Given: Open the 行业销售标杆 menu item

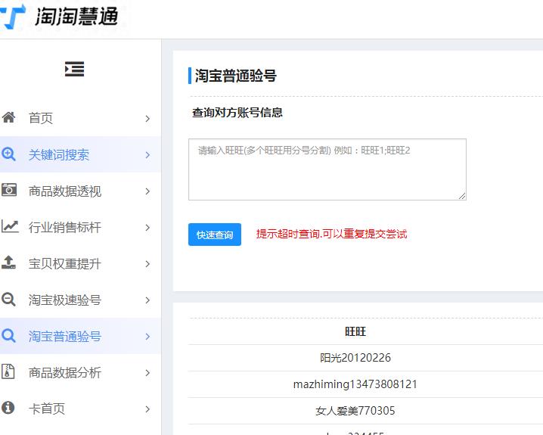Looking at the screenshot, I should 80,227.
